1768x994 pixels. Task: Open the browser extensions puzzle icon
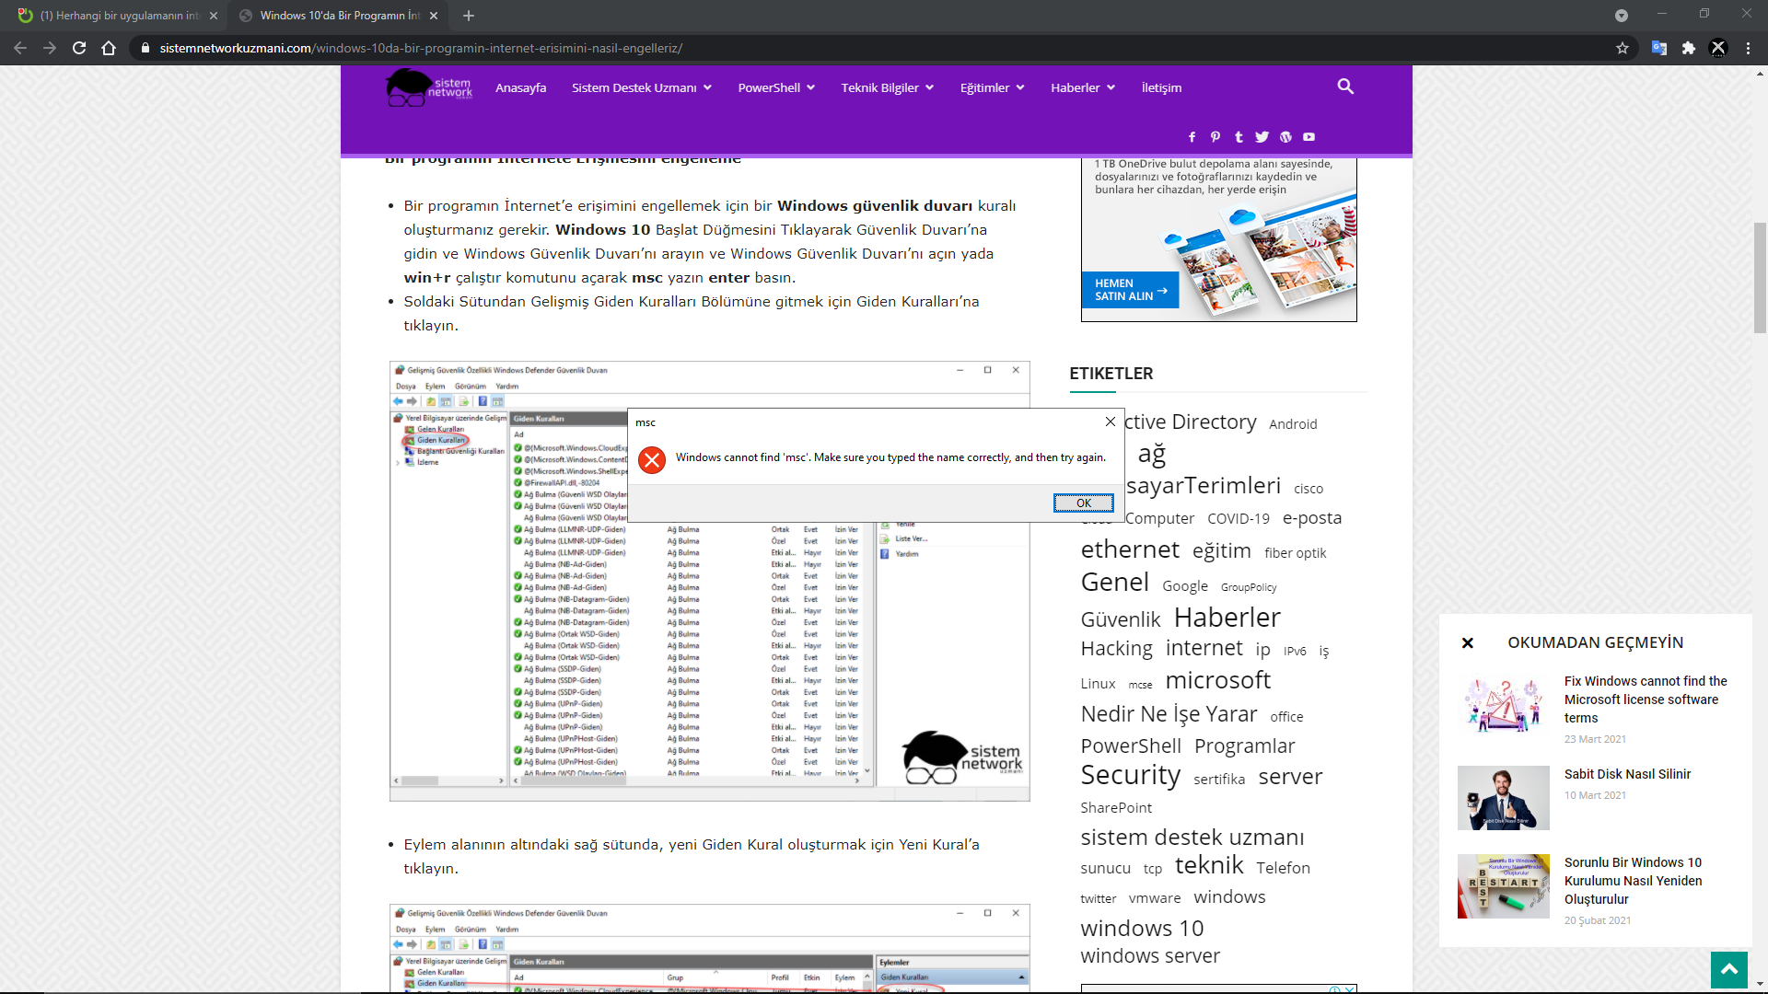coord(1689,48)
